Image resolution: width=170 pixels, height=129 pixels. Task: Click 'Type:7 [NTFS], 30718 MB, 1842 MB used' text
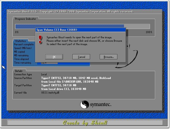(x=69, y=78)
